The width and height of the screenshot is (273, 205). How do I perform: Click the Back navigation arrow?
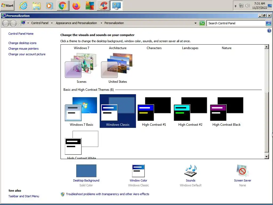pos(6,23)
